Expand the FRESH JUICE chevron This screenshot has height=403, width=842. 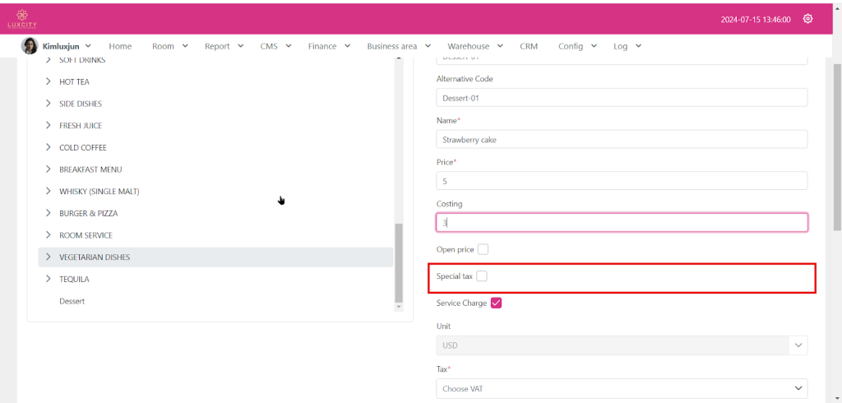[x=49, y=126]
